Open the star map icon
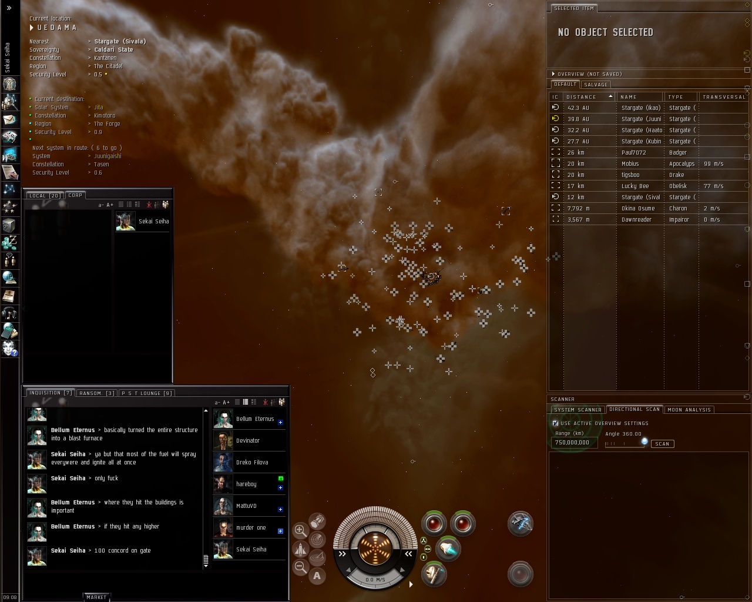Viewport: 752px width, 602px height. point(9,189)
